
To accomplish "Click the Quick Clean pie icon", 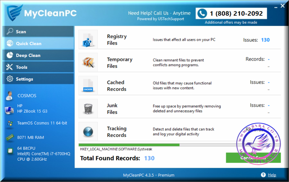I will click(x=10, y=43).
